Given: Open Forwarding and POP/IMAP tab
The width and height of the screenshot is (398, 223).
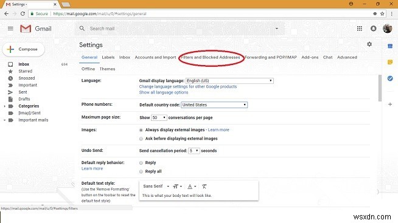Looking at the screenshot, I should click(x=271, y=57).
